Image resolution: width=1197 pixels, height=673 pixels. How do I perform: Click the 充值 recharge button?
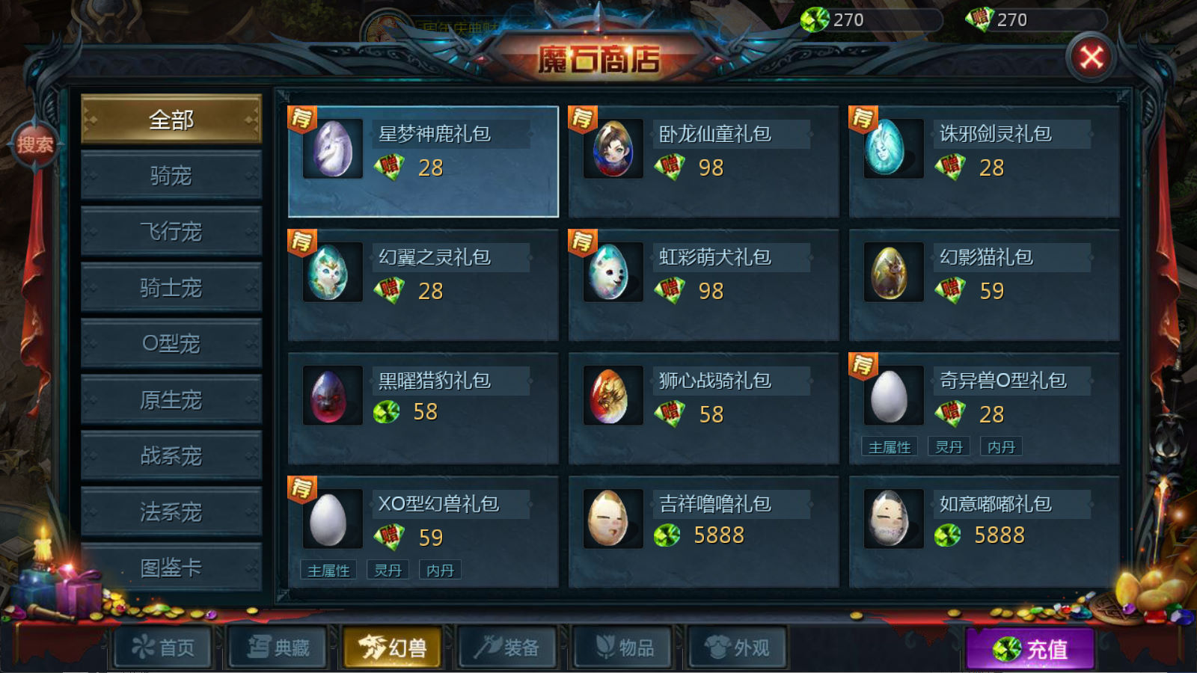(1030, 648)
